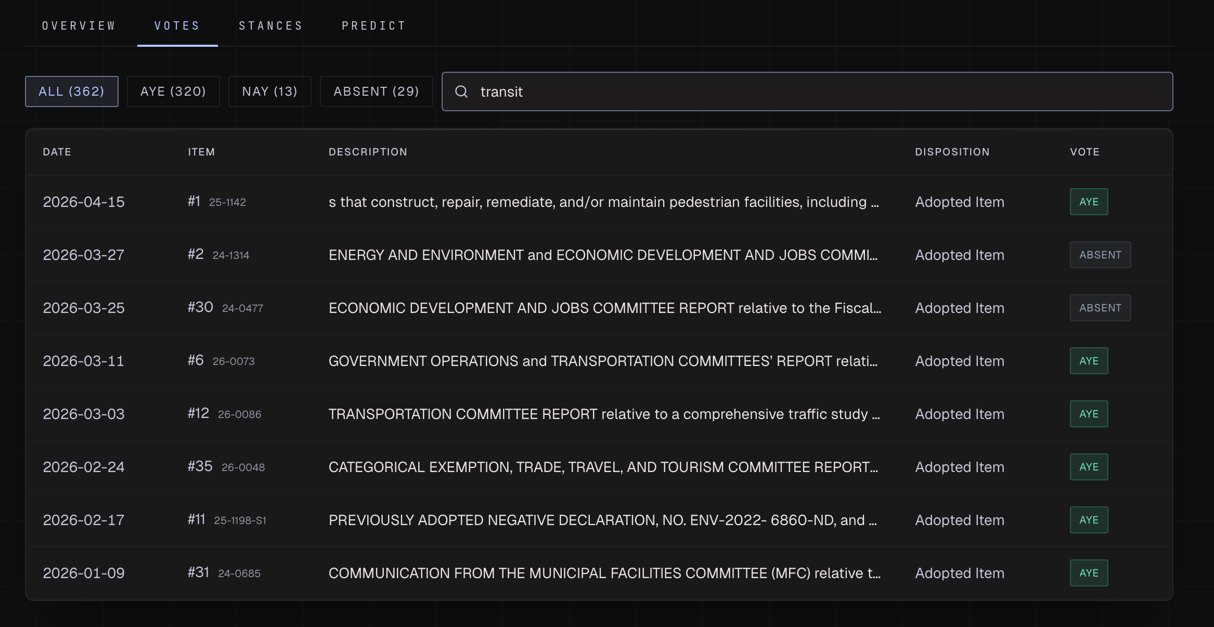Filter by AYE (320) votes
This screenshot has height=627, width=1214.
point(173,92)
